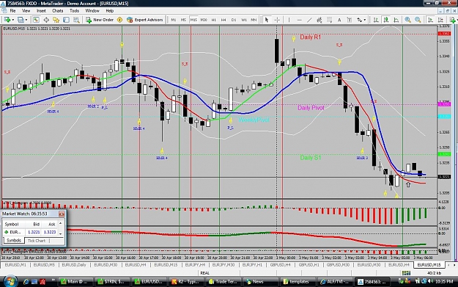Select the vertical line drawing tool
This screenshot has width=458, height=287.
coord(289,20)
